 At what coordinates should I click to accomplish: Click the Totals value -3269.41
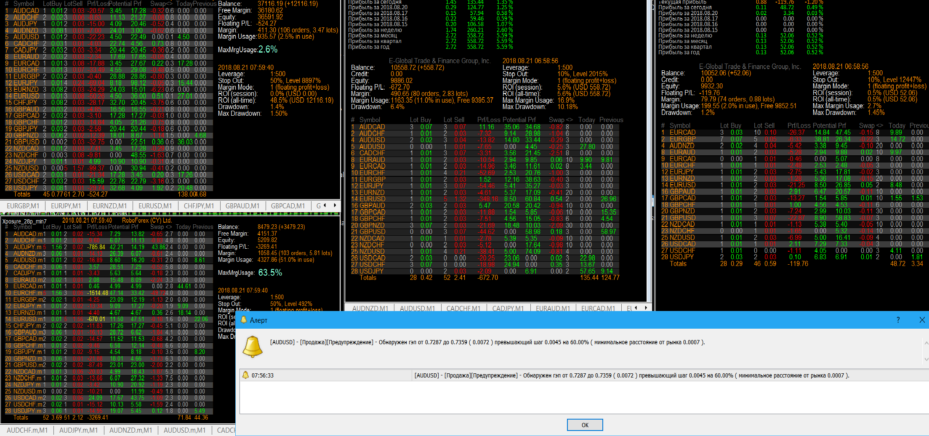[x=97, y=417]
